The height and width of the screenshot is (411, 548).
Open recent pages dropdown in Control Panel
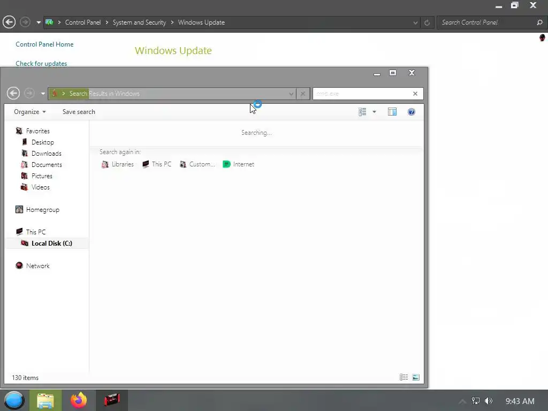click(38, 22)
